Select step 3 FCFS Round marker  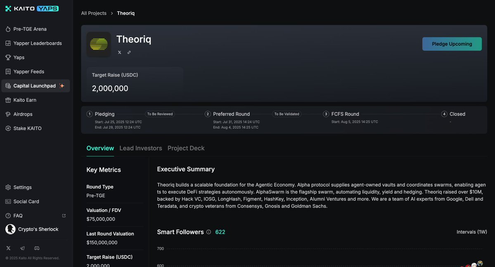(326, 114)
